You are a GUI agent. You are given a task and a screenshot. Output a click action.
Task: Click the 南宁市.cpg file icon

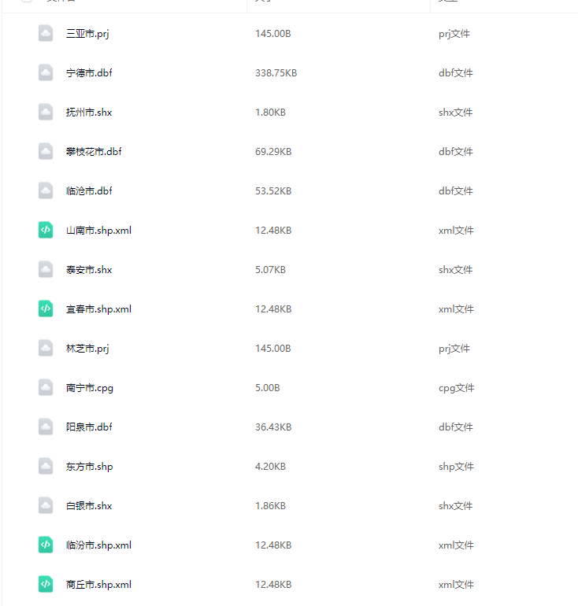[46, 387]
